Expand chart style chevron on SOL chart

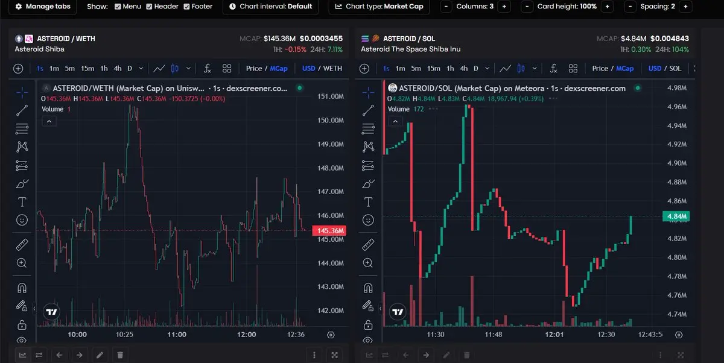pos(535,69)
